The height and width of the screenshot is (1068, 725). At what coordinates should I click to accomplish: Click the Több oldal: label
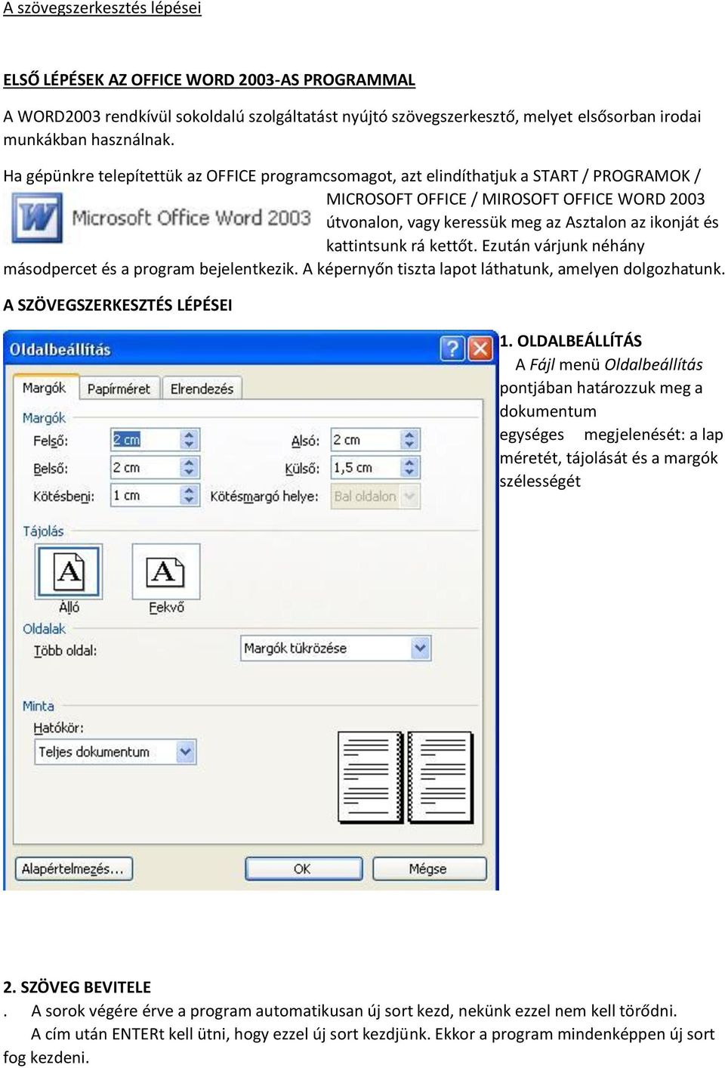(65, 651)
